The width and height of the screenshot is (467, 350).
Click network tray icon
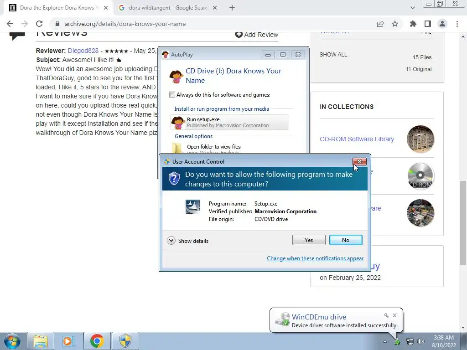pyautogui.click(x=410, y=342)
